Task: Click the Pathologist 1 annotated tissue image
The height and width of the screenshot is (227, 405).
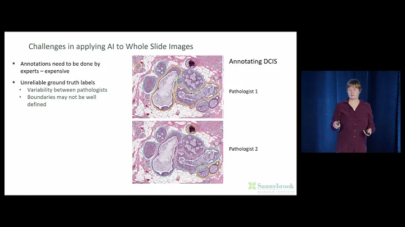Action: coord(178,87)
